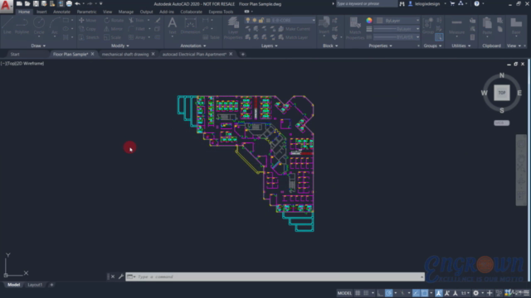This screenshot has width=531, height=298.
Task: Select the Polyline tool
Action: point(22,26)
